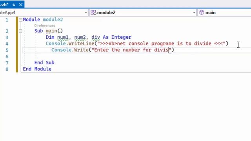Click the main method cube icon
The image size is (251, 141).
(x=202, y=12)
